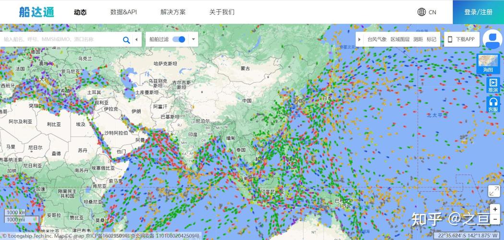Open the 台风气象 typhoon weather tool
Screen dimensions: 504x240
377,39
